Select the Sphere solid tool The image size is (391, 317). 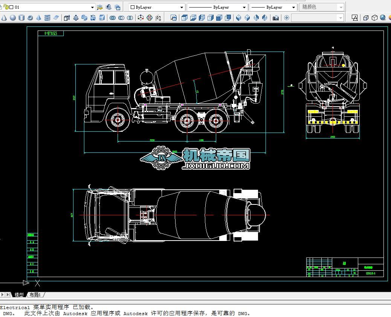13,18
